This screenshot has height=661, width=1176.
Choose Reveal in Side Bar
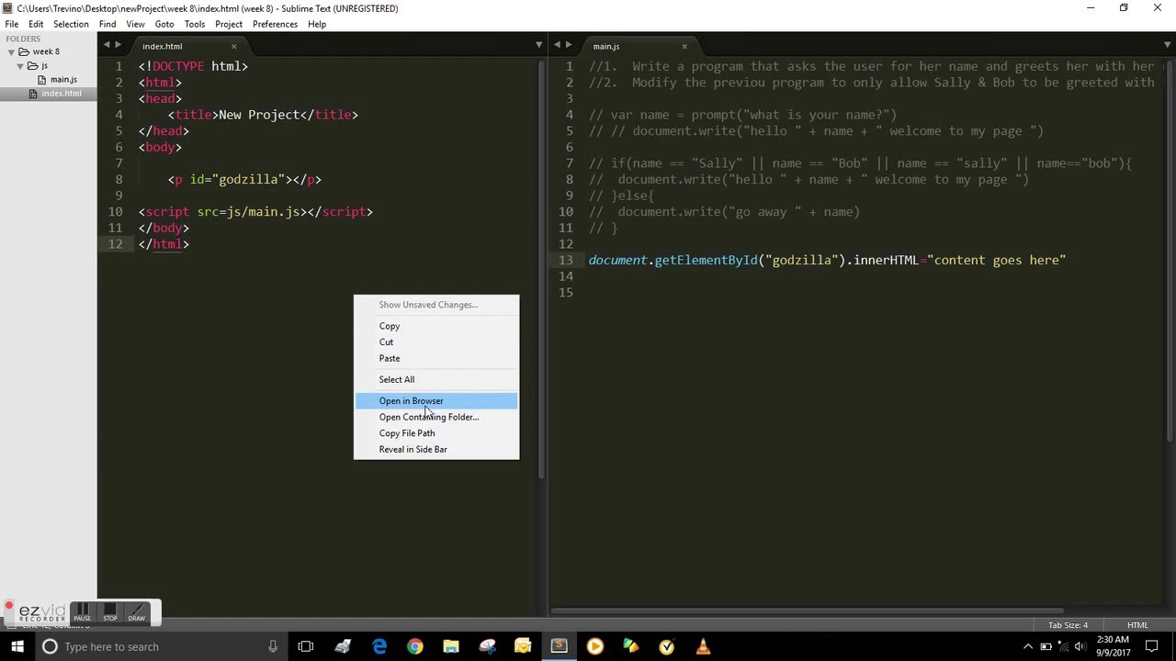point(436,449)
